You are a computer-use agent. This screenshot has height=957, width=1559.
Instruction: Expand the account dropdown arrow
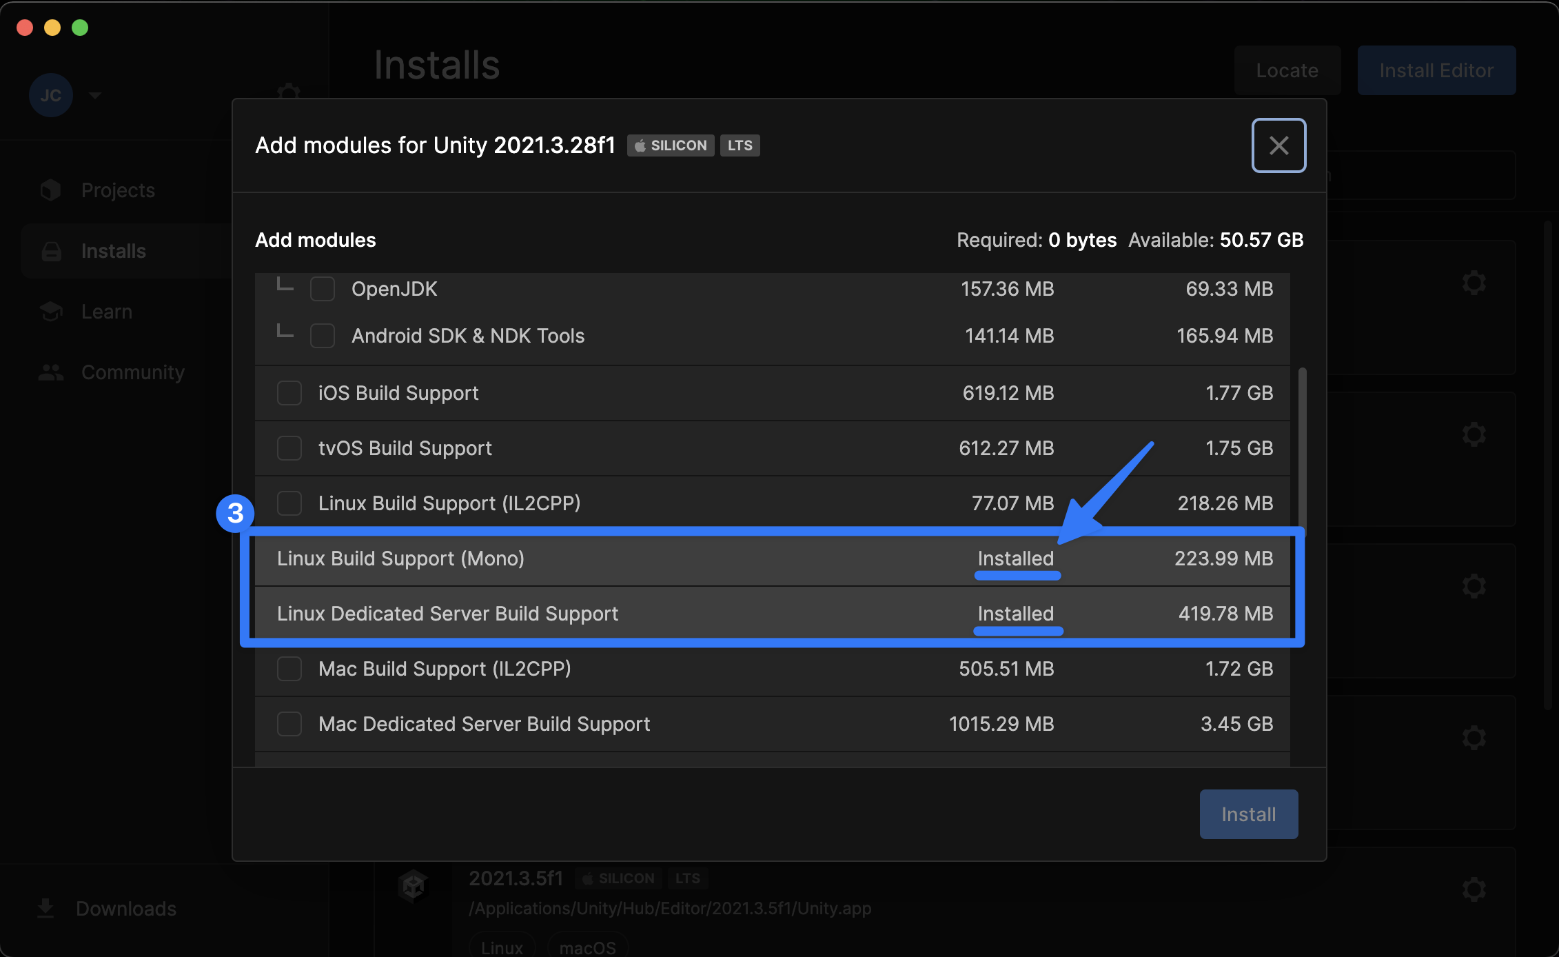[95, 95]
